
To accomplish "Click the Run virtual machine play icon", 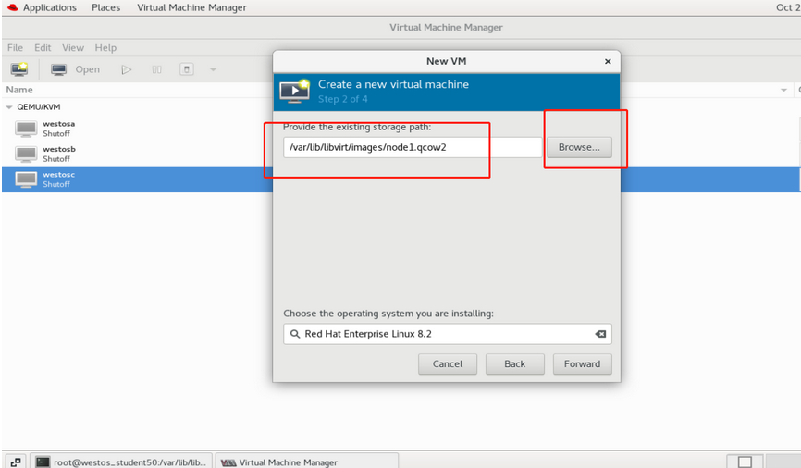I will [126, 69].
